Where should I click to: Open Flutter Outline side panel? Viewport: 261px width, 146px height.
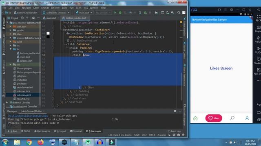point(184,50)
